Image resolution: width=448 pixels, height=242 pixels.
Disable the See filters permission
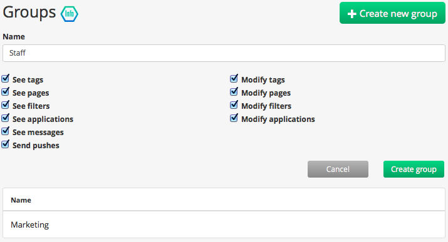[6, 105]
